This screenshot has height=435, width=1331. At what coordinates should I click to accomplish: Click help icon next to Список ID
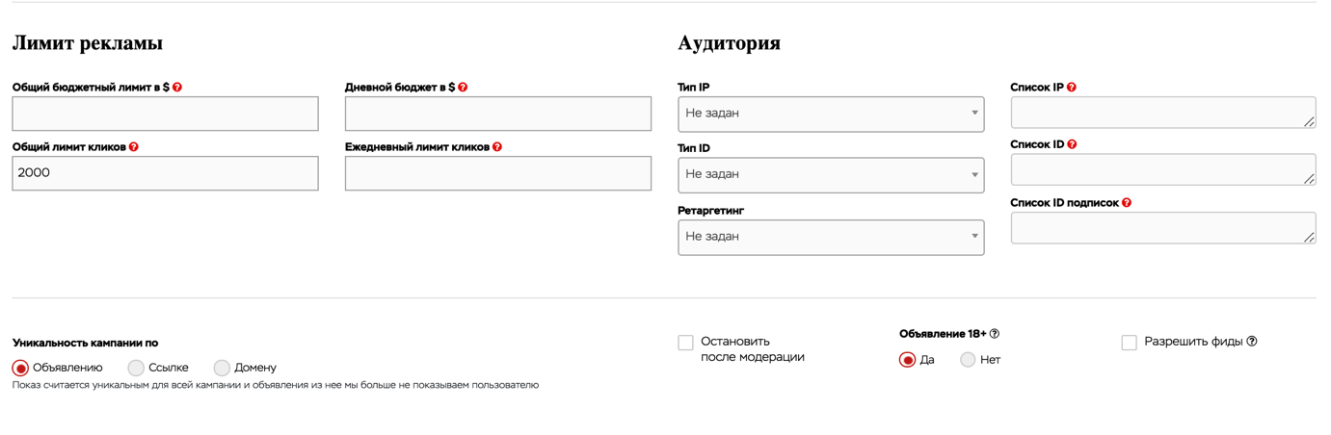[1072, 144]
